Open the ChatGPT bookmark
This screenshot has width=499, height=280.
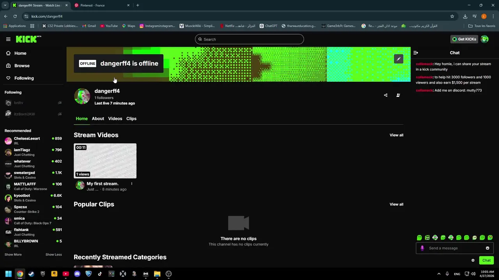(268, 26)
